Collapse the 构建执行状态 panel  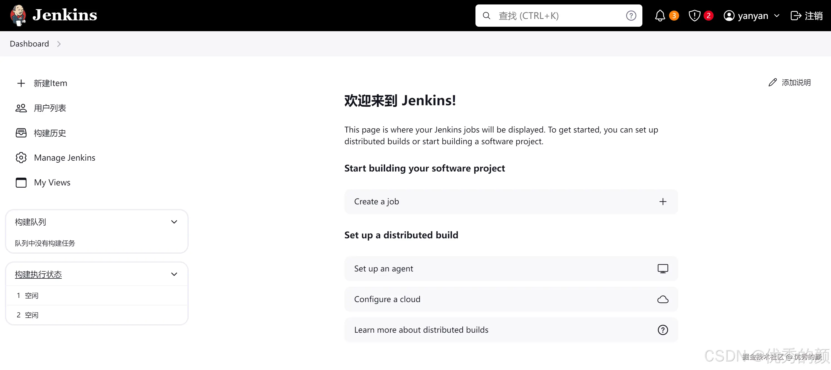174,274
